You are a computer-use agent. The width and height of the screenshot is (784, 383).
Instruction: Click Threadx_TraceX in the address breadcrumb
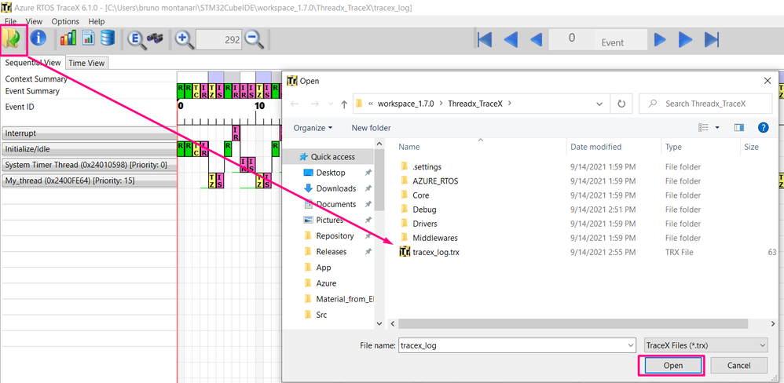[475, 104]
